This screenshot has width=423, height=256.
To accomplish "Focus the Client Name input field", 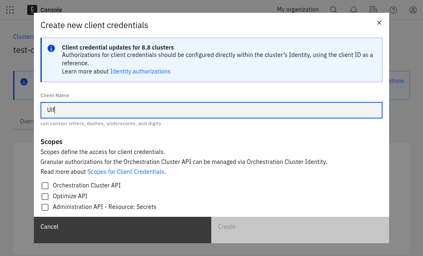I will click(x=211, y=110).
